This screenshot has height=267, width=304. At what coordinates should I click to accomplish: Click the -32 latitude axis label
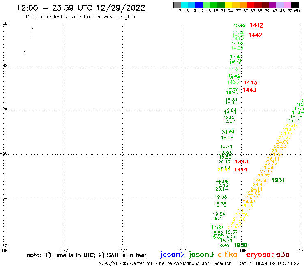(4, 66)
